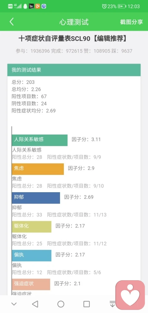
Task: Tap the blue music note status icon
Action: (43, 6)
